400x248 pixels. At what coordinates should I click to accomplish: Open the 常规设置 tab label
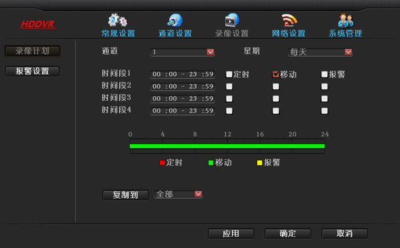click(118, 33)
